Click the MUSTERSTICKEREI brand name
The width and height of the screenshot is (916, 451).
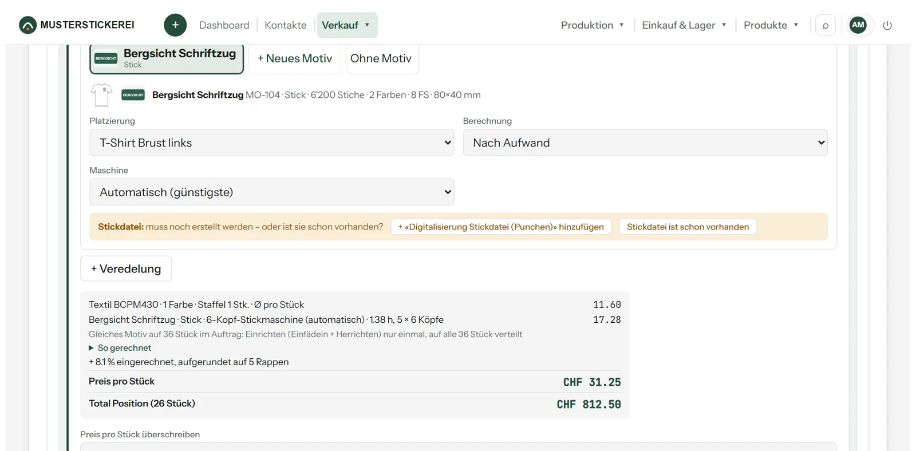88,25
